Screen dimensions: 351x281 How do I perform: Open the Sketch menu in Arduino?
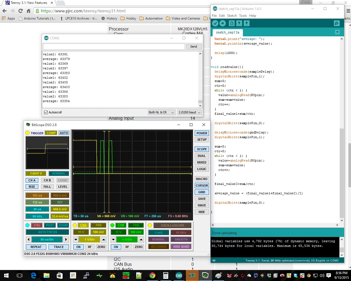coord(232,16)
